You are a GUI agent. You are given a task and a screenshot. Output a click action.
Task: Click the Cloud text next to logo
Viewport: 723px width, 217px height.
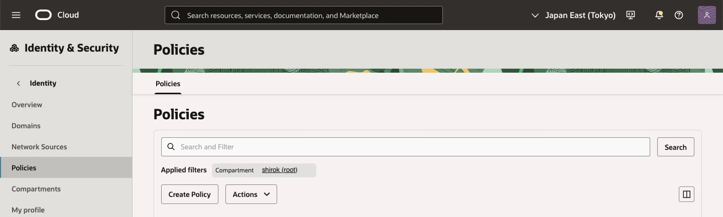[68, 15]
